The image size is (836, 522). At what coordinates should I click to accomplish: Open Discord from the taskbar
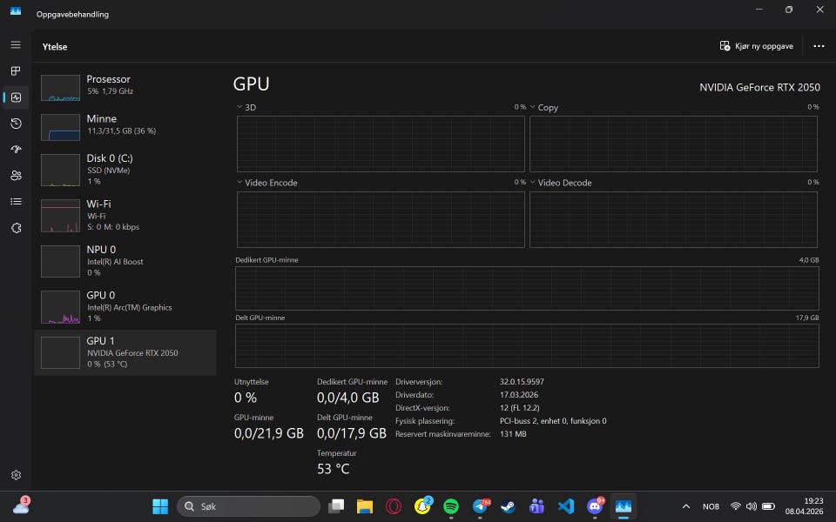point(595,506)
